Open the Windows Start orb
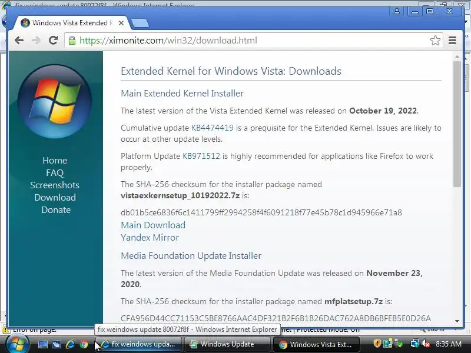 tap(17, 344)
